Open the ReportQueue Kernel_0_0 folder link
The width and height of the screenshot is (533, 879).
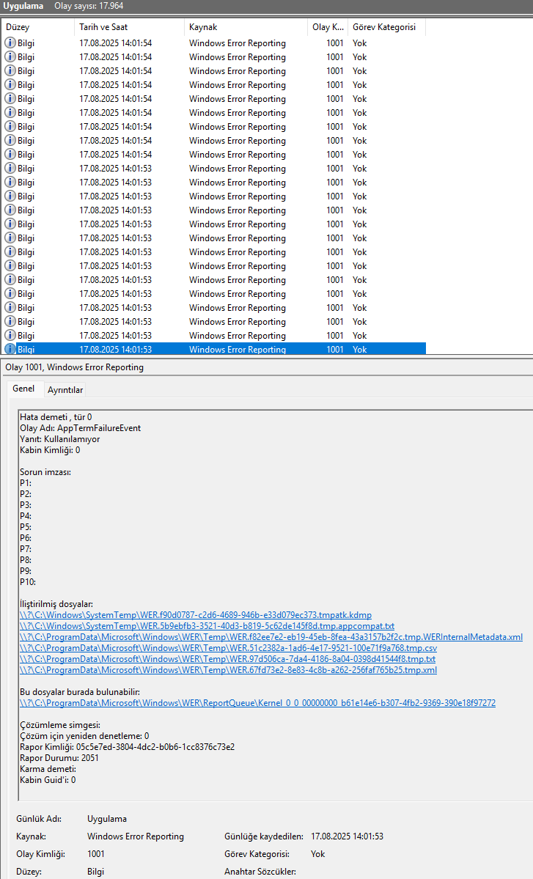point(258,703)
